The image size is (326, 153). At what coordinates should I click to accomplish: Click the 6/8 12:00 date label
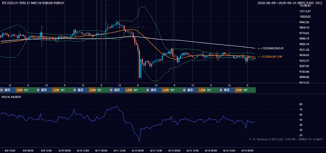10,150
